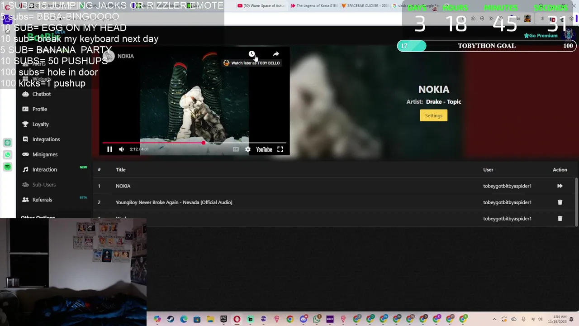Open the yellow Settings button
The image size is (579, 326).
click(x=433, y=115)
